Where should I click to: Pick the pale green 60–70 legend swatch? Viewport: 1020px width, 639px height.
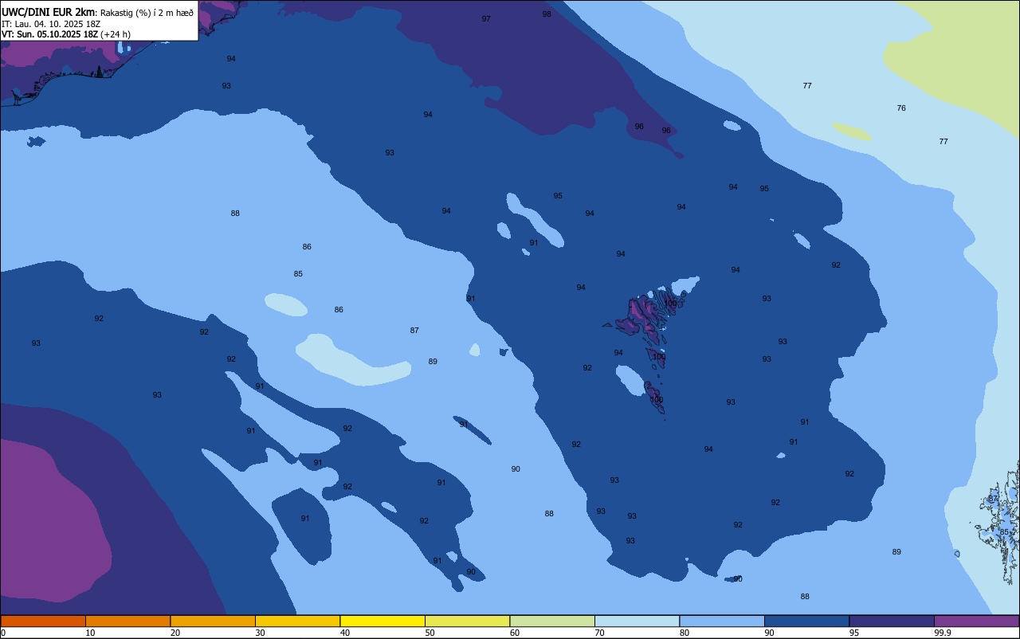552,621
